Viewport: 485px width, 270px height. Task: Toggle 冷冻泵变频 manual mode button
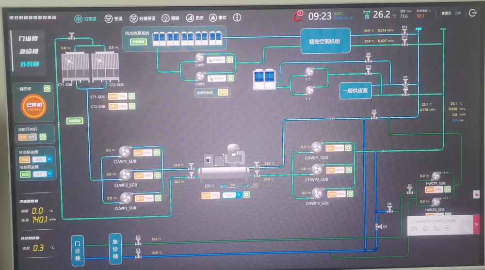point(24,159)
